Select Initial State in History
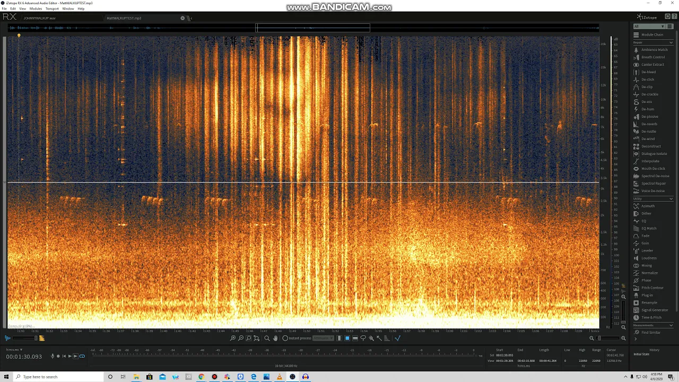This screenshot has height=382, width=679. pyautogui.click(x=641, y=354)
